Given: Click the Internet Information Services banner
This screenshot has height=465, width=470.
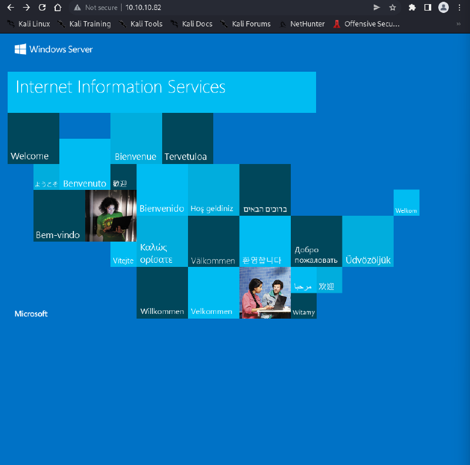Looking at the screenshot, I should point(162,92).
